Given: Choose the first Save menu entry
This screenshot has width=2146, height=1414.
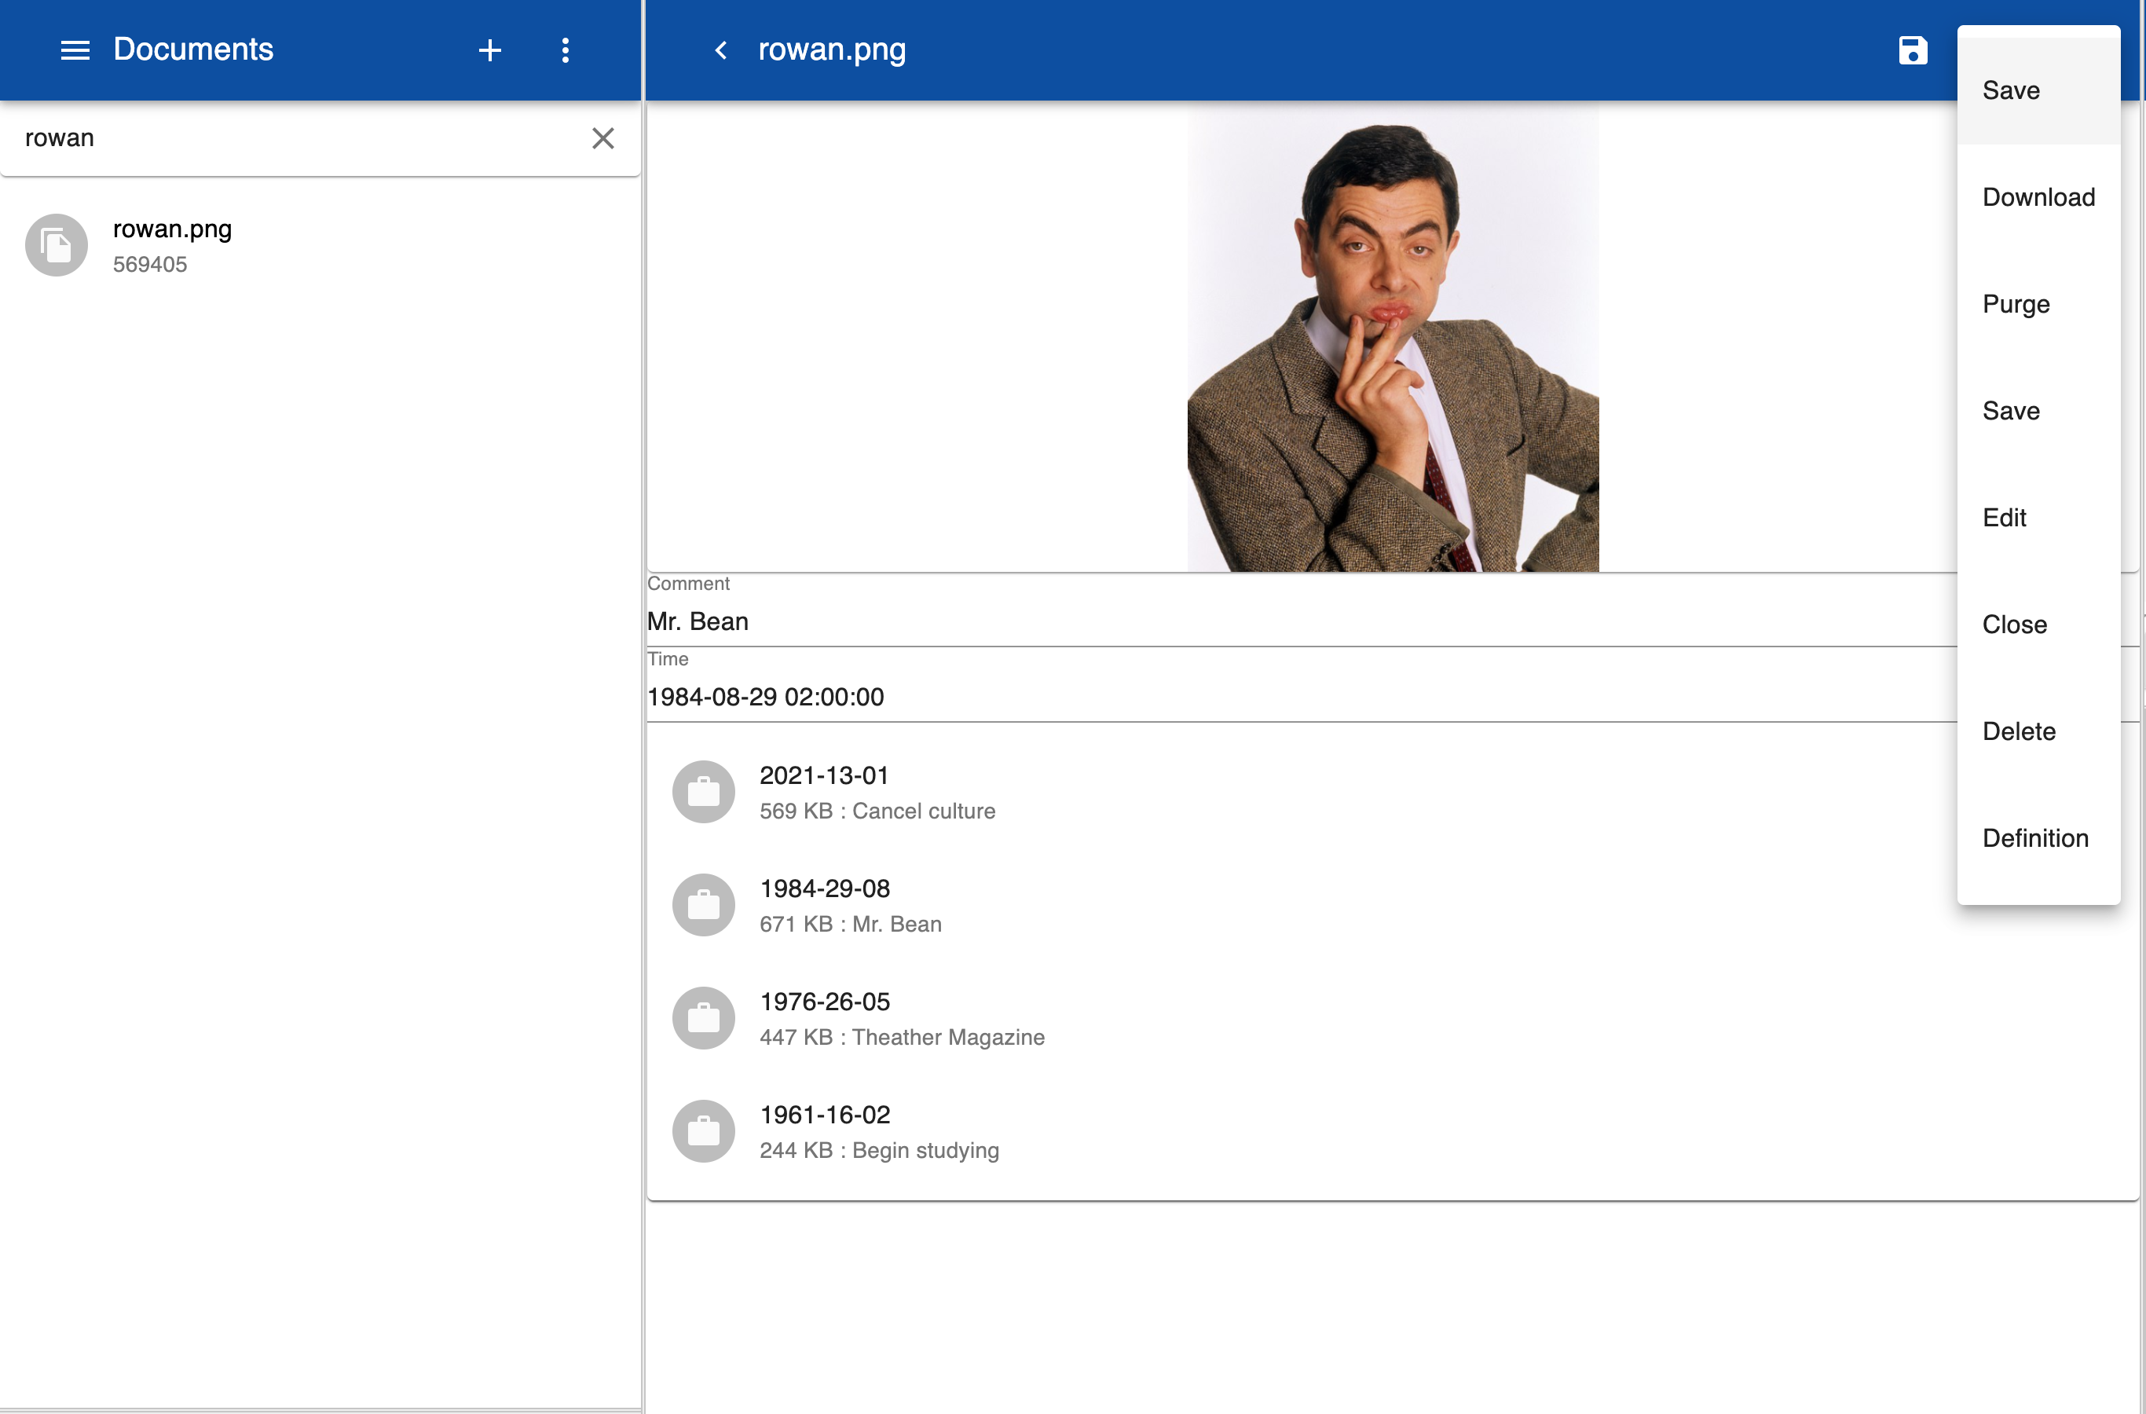Looking at the screenshot, I should click(x=2038, y=90).
